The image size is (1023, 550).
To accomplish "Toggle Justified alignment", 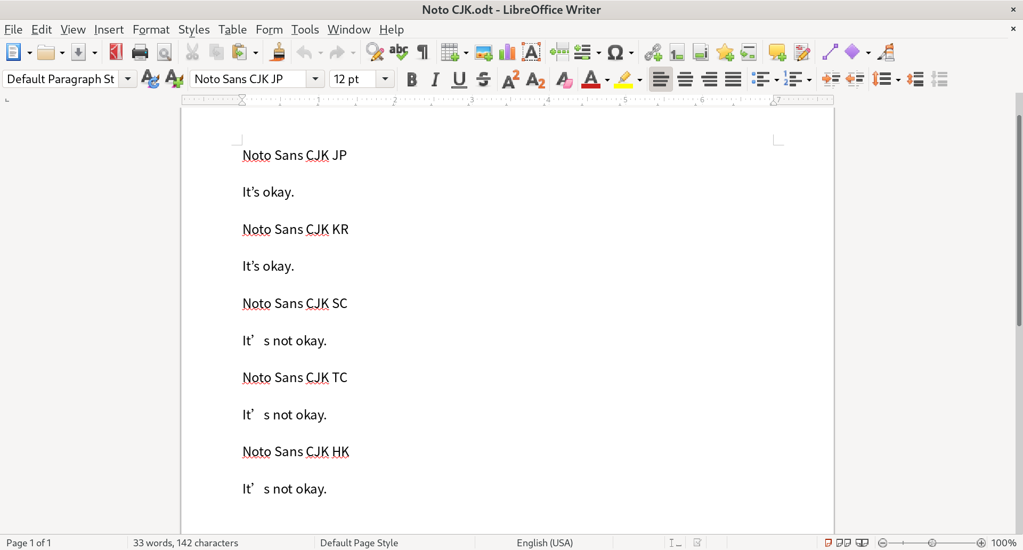I will tap(733, 79).
